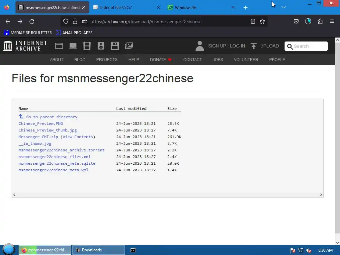Open site permissions icon in address bar

coord(84,22)
